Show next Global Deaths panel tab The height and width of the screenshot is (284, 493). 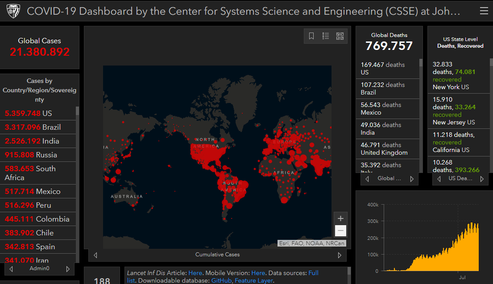411,179
